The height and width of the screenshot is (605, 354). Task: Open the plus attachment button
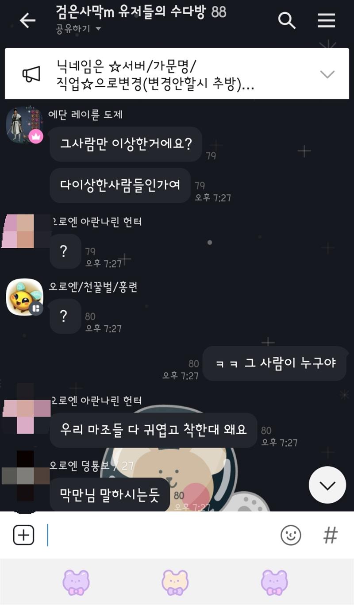[23, 536]
